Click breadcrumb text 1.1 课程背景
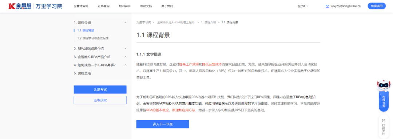The image size is (393, 139). coord(230,22)
